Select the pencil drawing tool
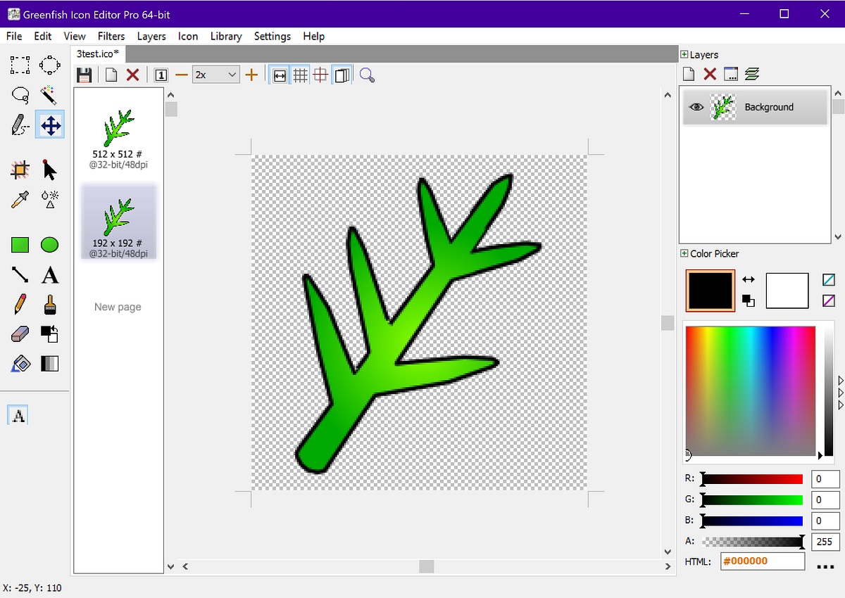 20,304
